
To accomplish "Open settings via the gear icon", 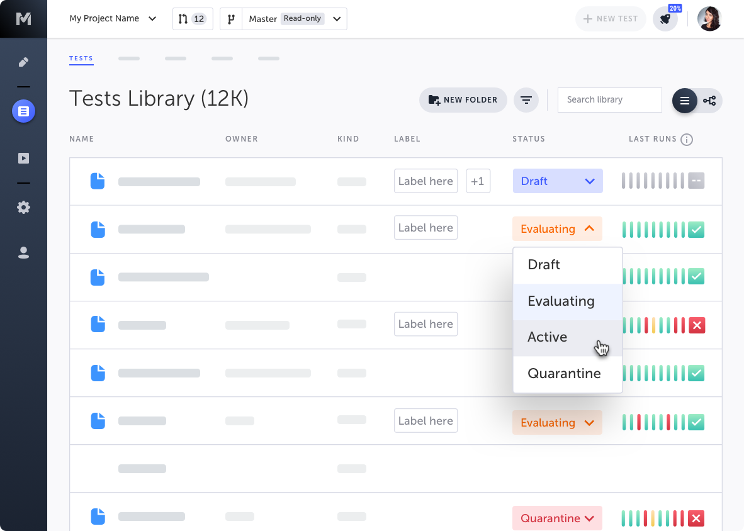I will [x=23, y=207].
